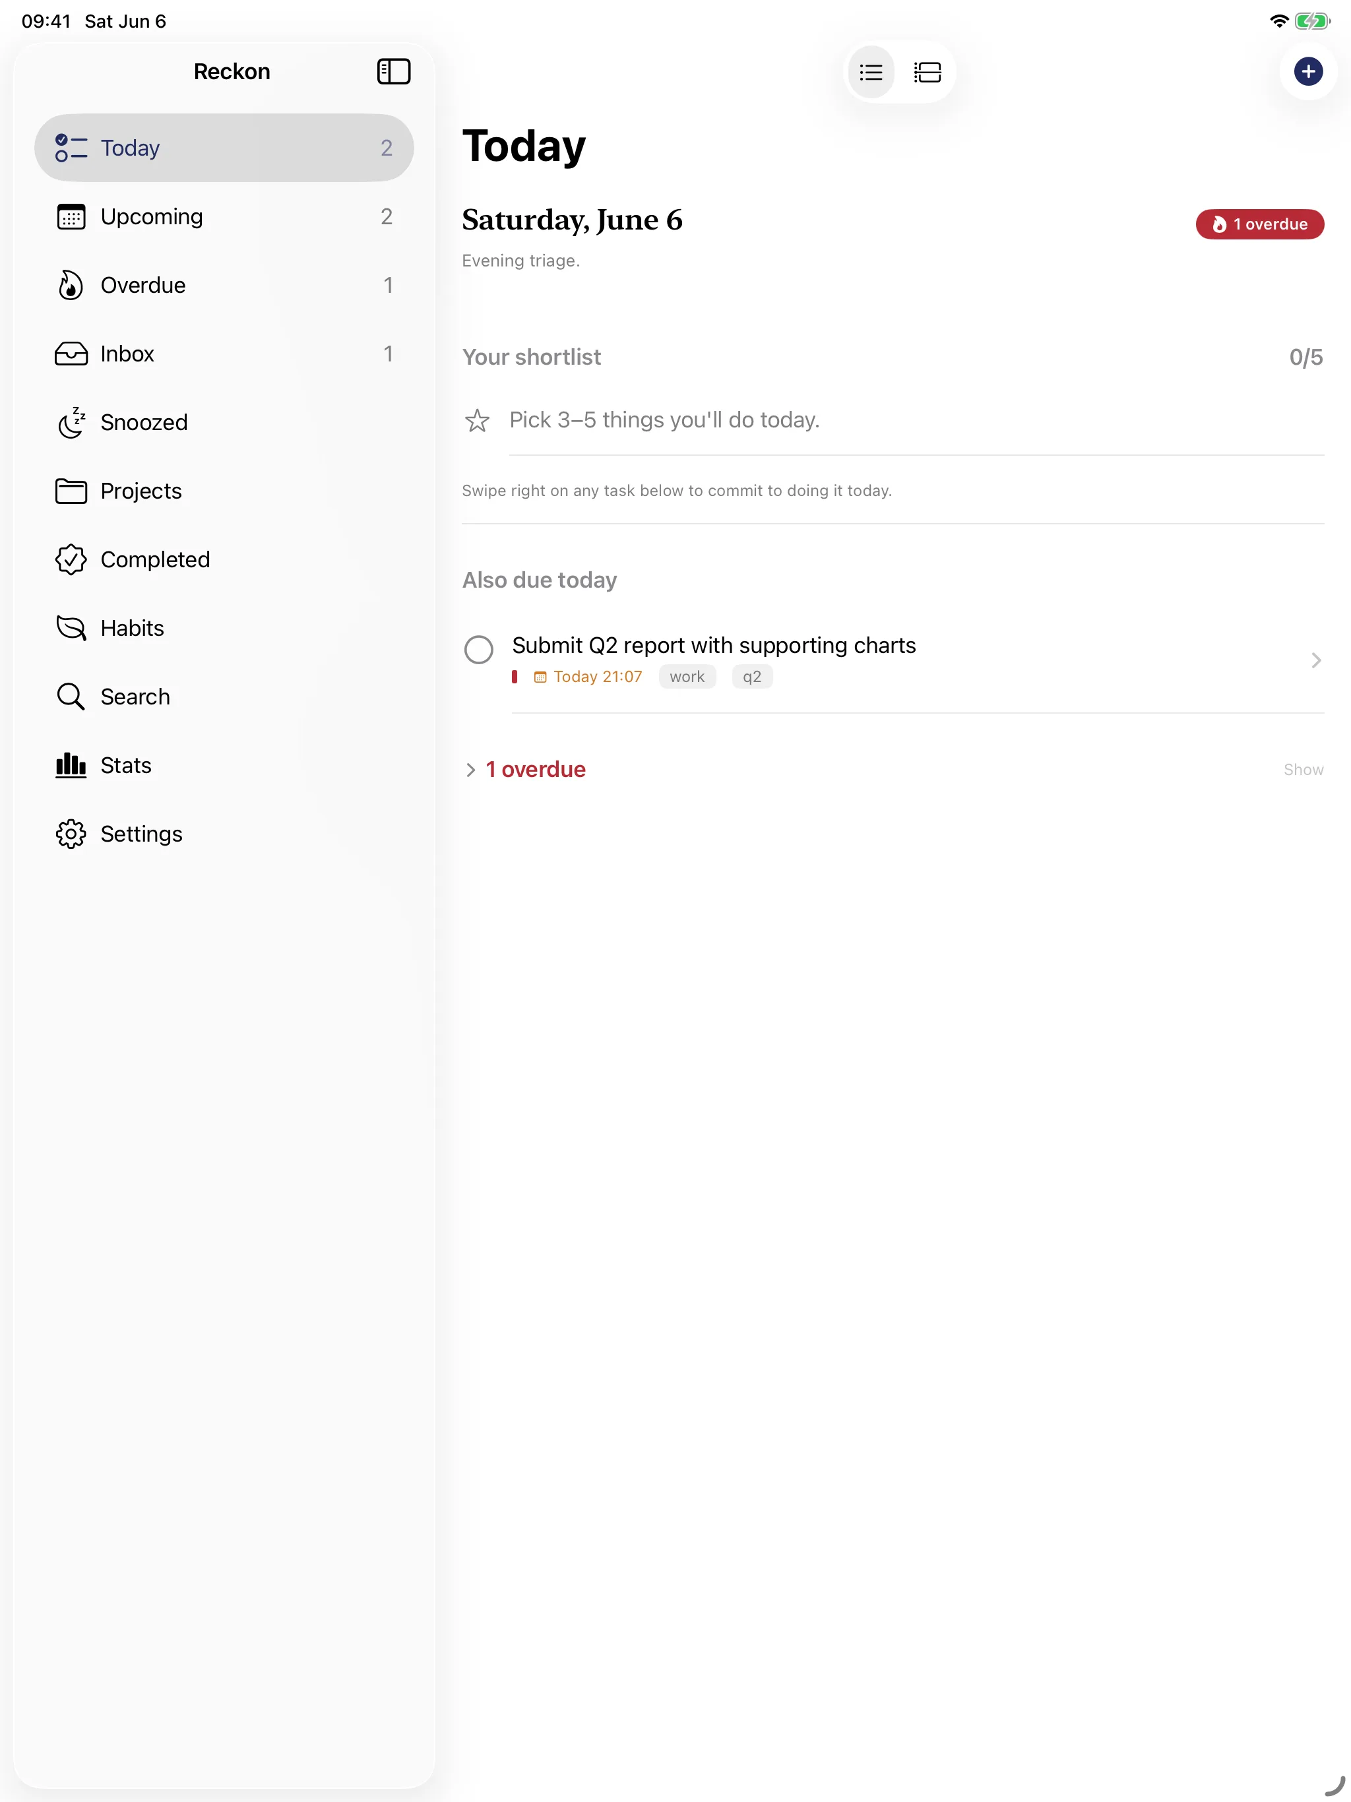Click the Today count 2 in sidebar
1351x1802 pixels.
pos(386,148)
